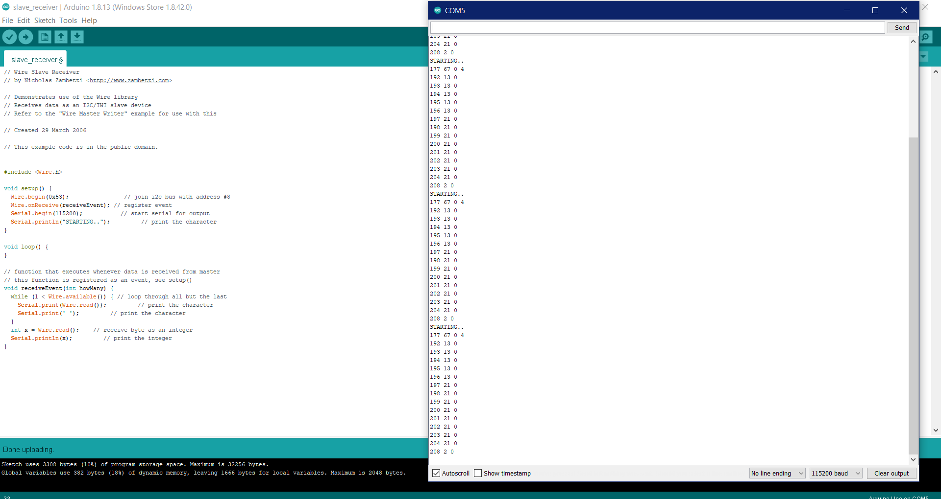This screenshot has width=941, height=499.
Task: Click the 'Serial.begin(115200);' code line
Action: coord(47,214)
